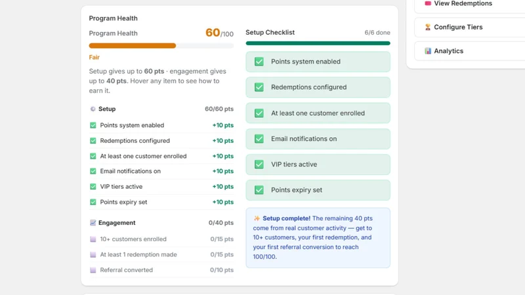This screenshot has width=525, height=295.
Task: Open the Configure Tiers quick action
Action: (x=469, y=27)
